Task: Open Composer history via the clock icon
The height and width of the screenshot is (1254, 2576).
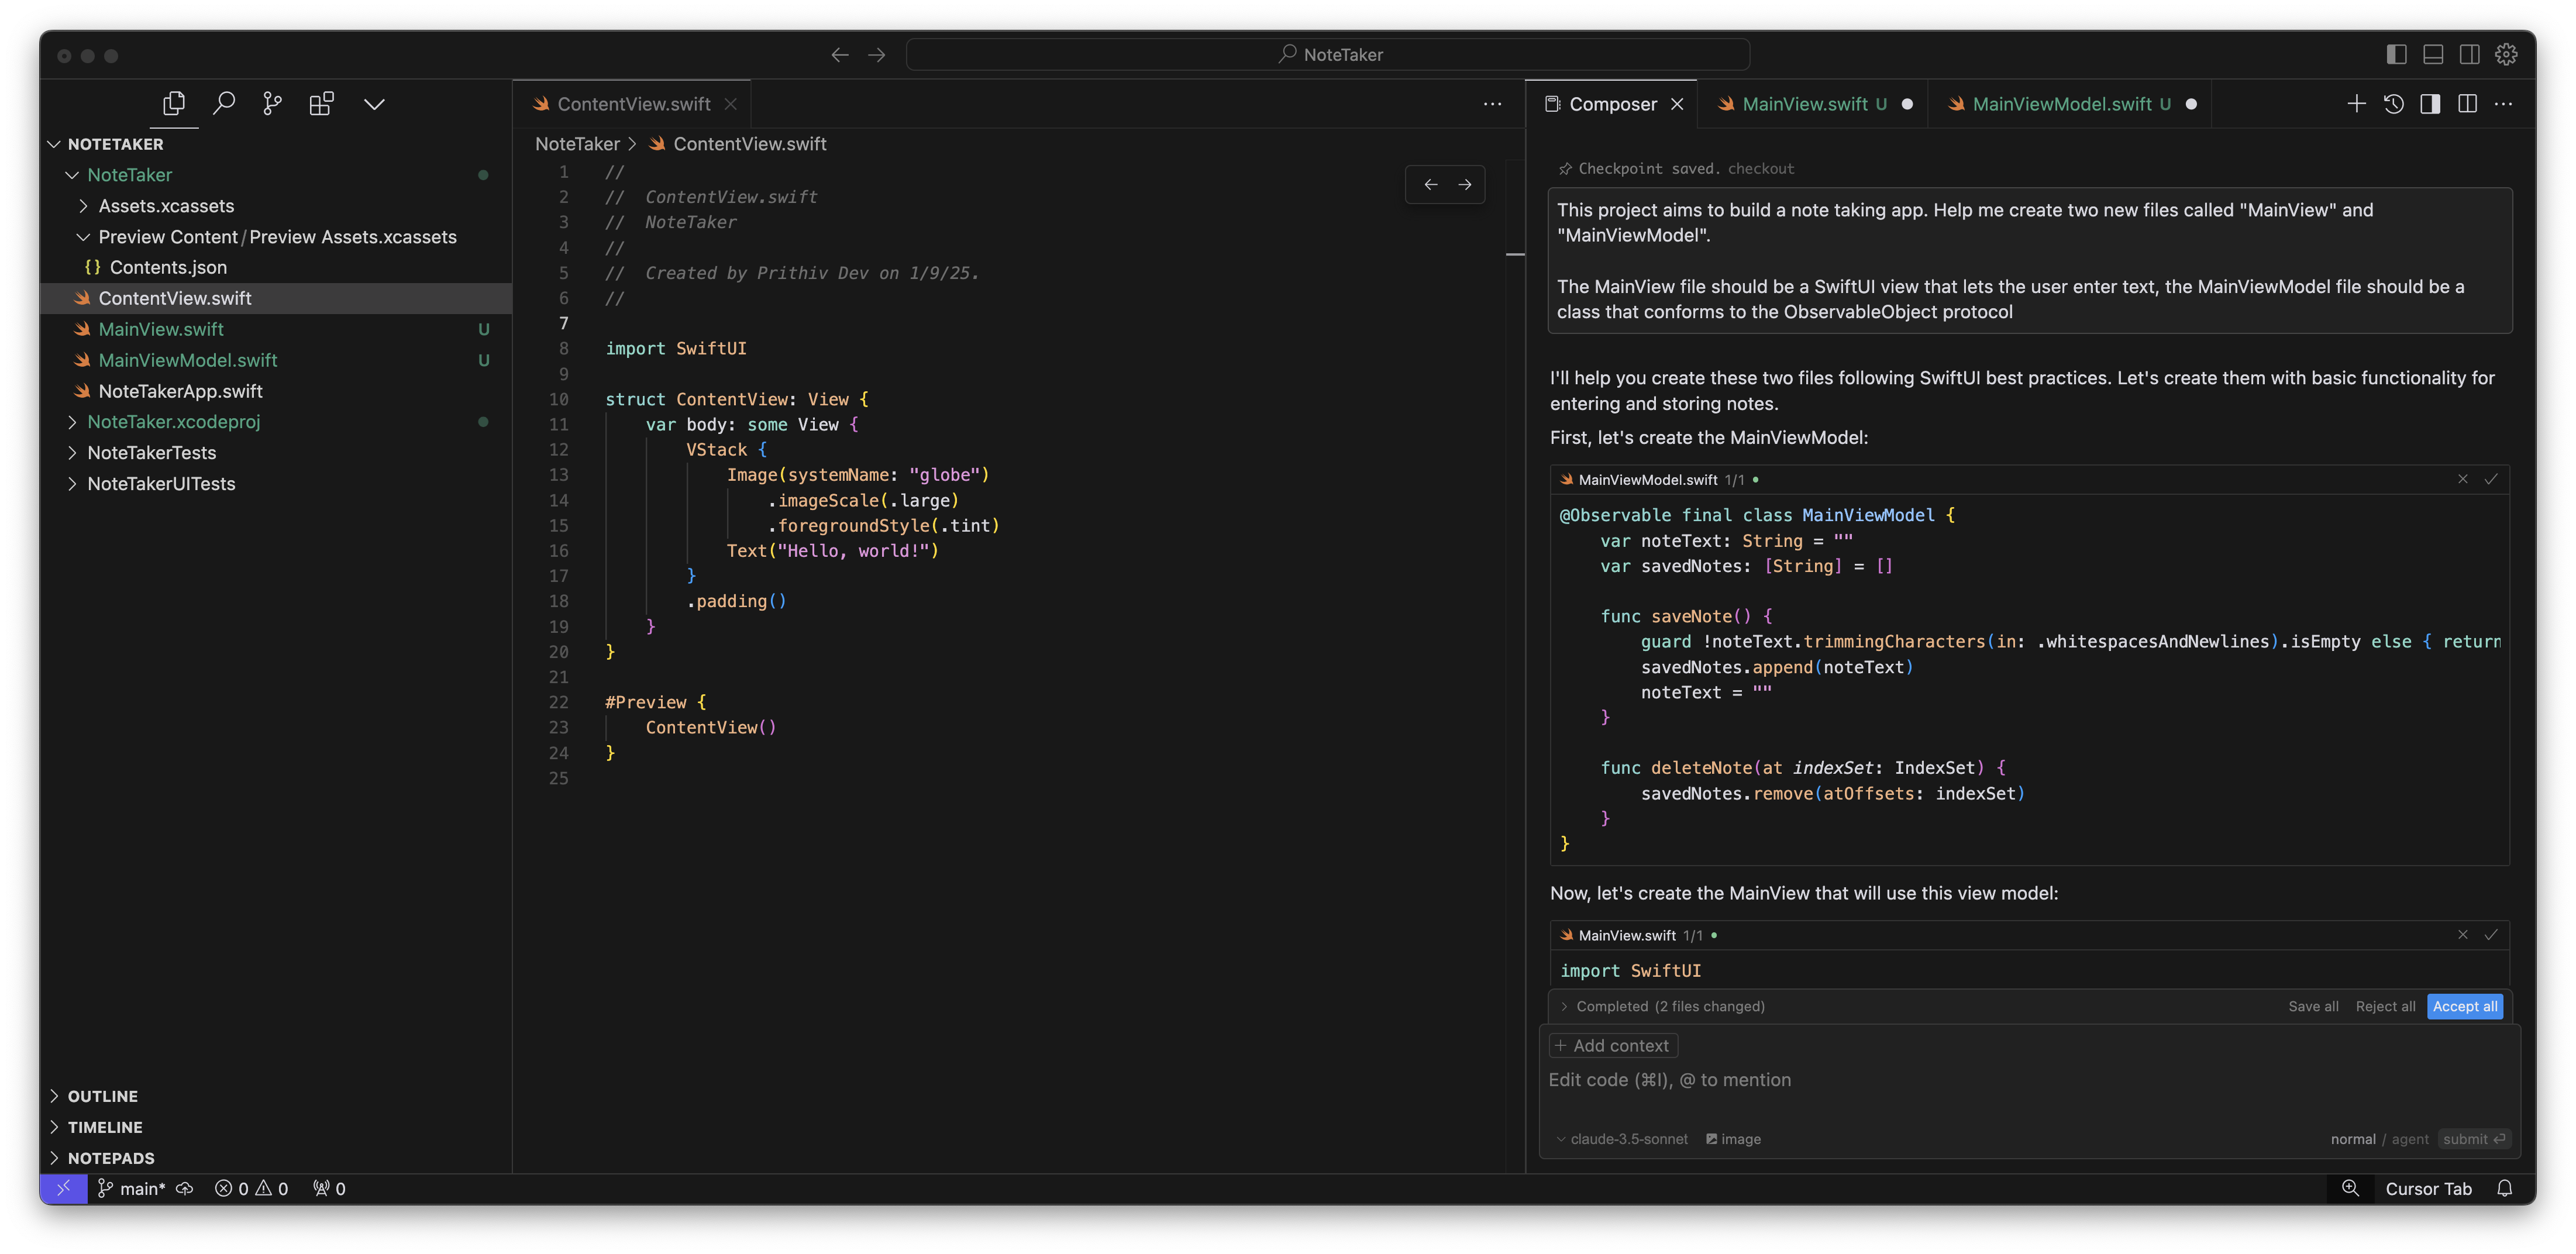Action: (x=2394, y=103)
